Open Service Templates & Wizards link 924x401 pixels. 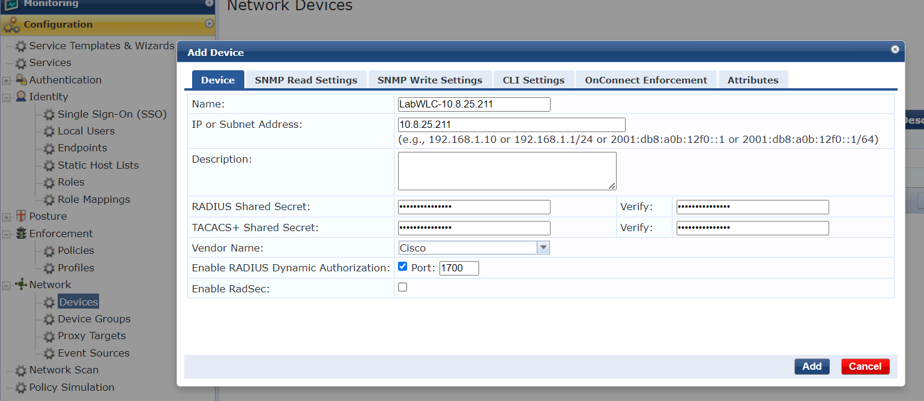tap(101, 46)
